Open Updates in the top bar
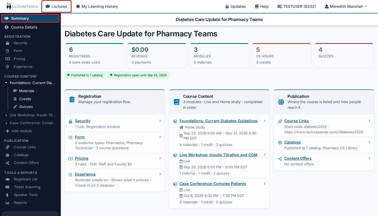378x216 pixels. click(x=235, y=6)
